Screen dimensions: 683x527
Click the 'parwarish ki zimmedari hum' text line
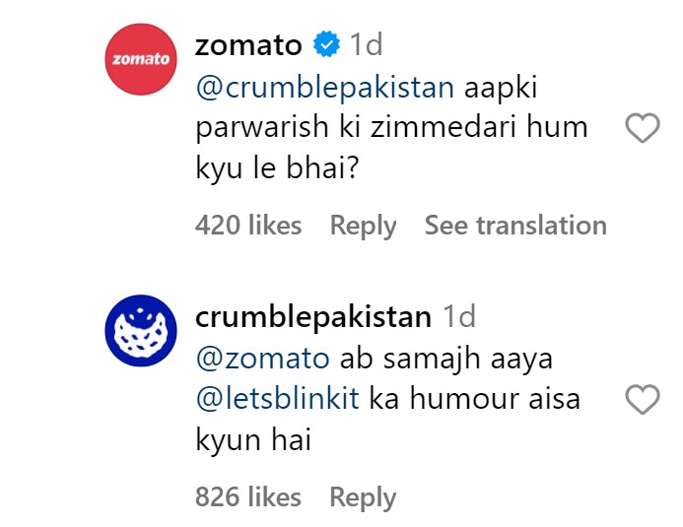coord(391,127)
